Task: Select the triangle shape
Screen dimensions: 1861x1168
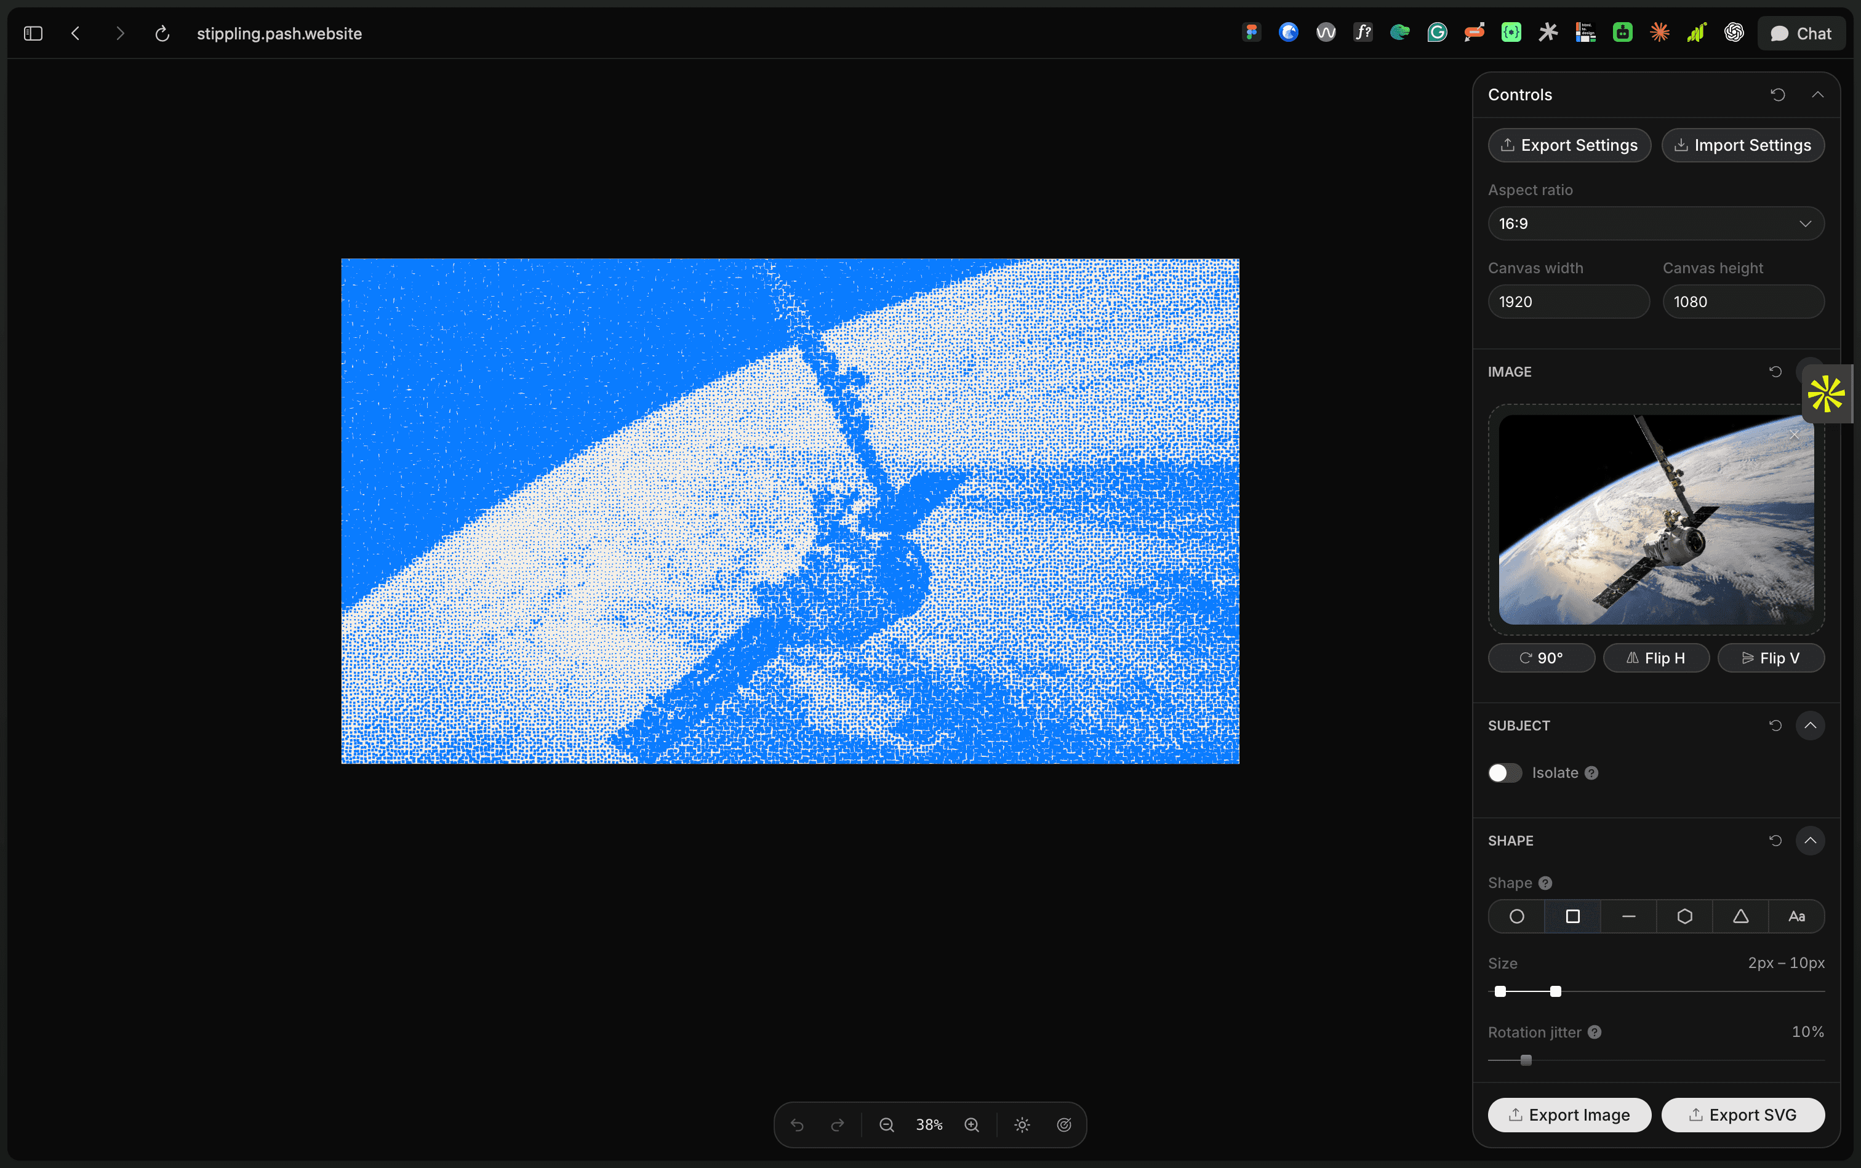Action: click(x=1740, y=916)
